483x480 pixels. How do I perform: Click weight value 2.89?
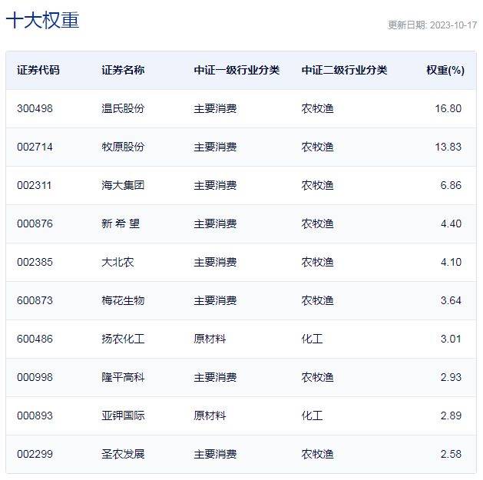tap(451, 415)
